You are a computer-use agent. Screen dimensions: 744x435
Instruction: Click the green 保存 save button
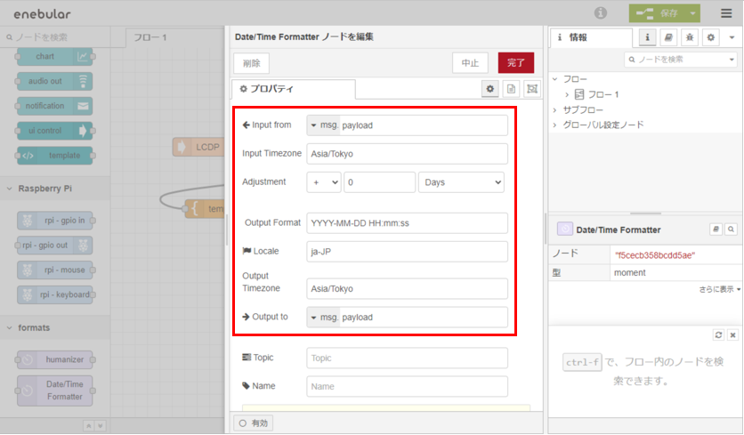tap(658, 13)
